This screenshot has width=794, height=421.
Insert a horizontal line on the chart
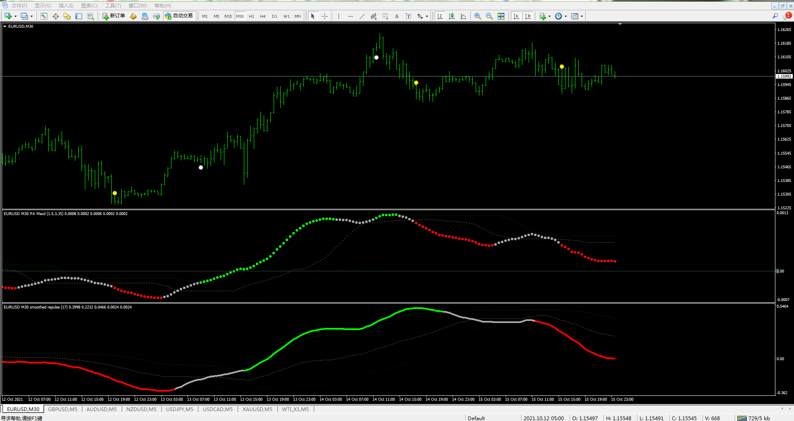pyautogui.click(x=351, y=16)
